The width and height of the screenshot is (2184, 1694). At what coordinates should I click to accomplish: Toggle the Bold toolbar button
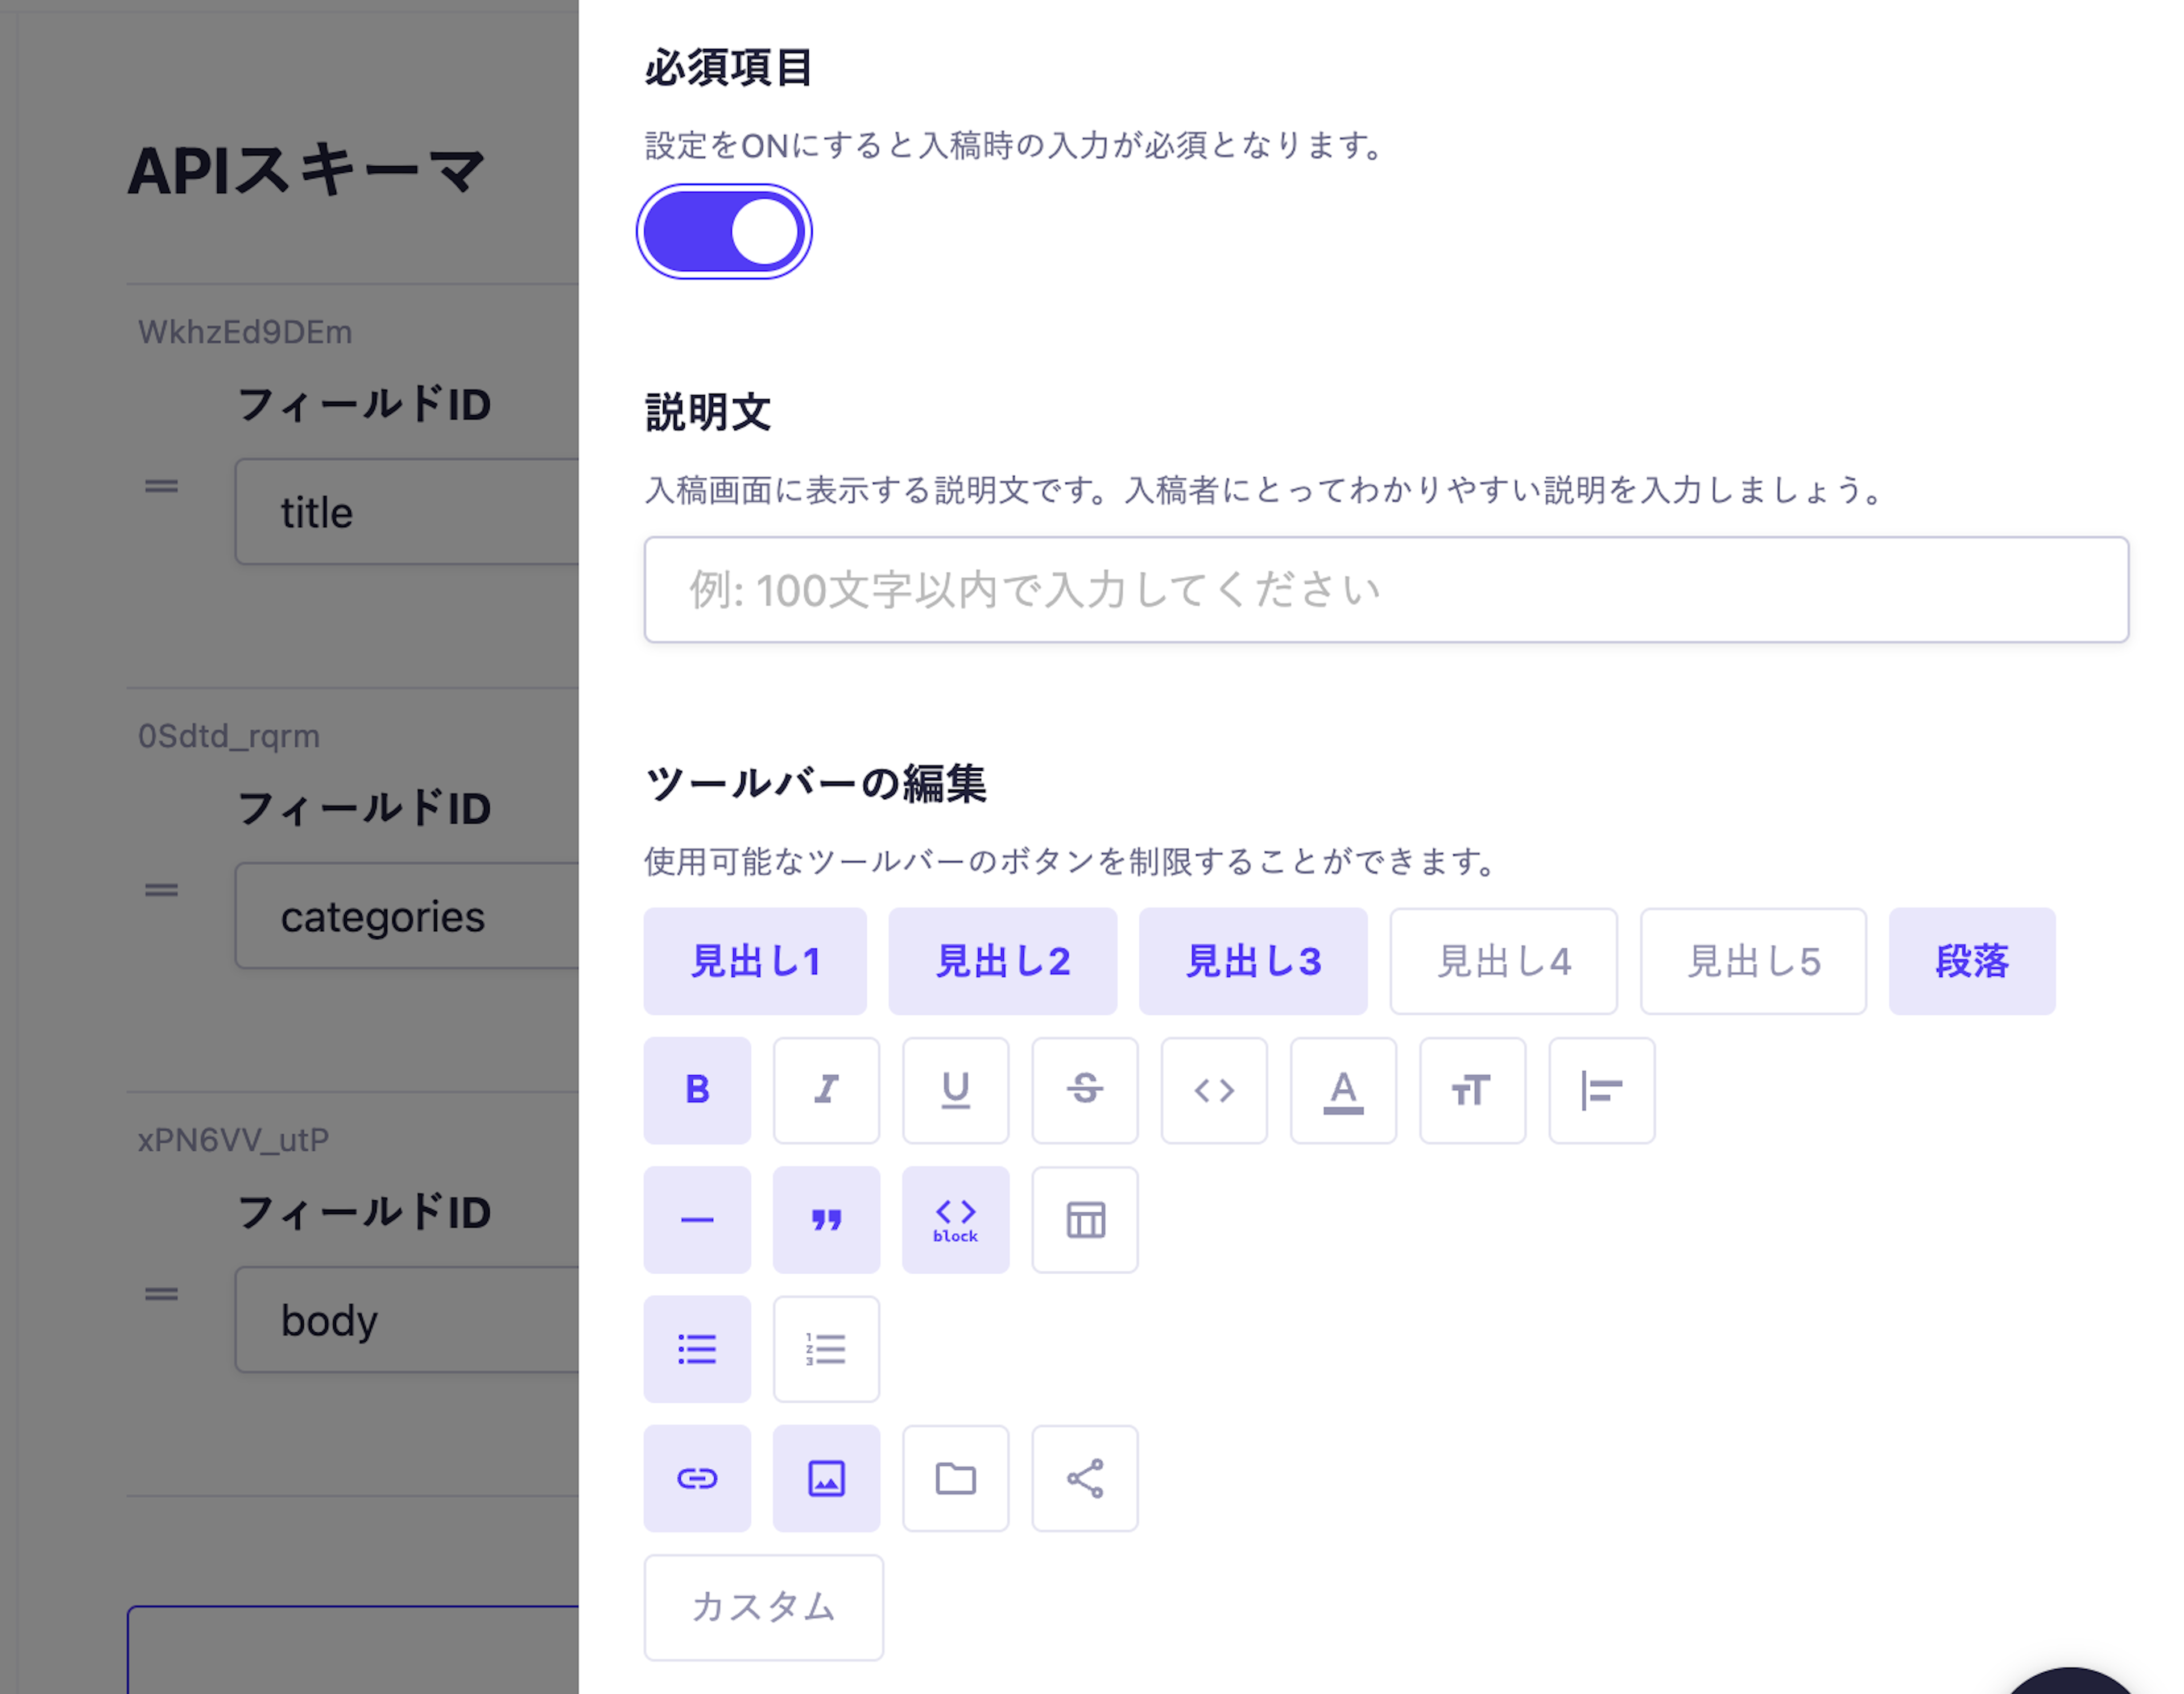click(697, 1090)
